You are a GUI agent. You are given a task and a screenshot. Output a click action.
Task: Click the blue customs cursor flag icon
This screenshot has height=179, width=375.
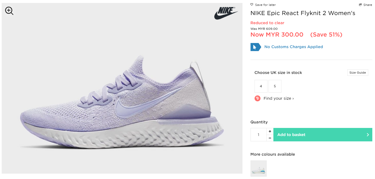pos(255,47)
